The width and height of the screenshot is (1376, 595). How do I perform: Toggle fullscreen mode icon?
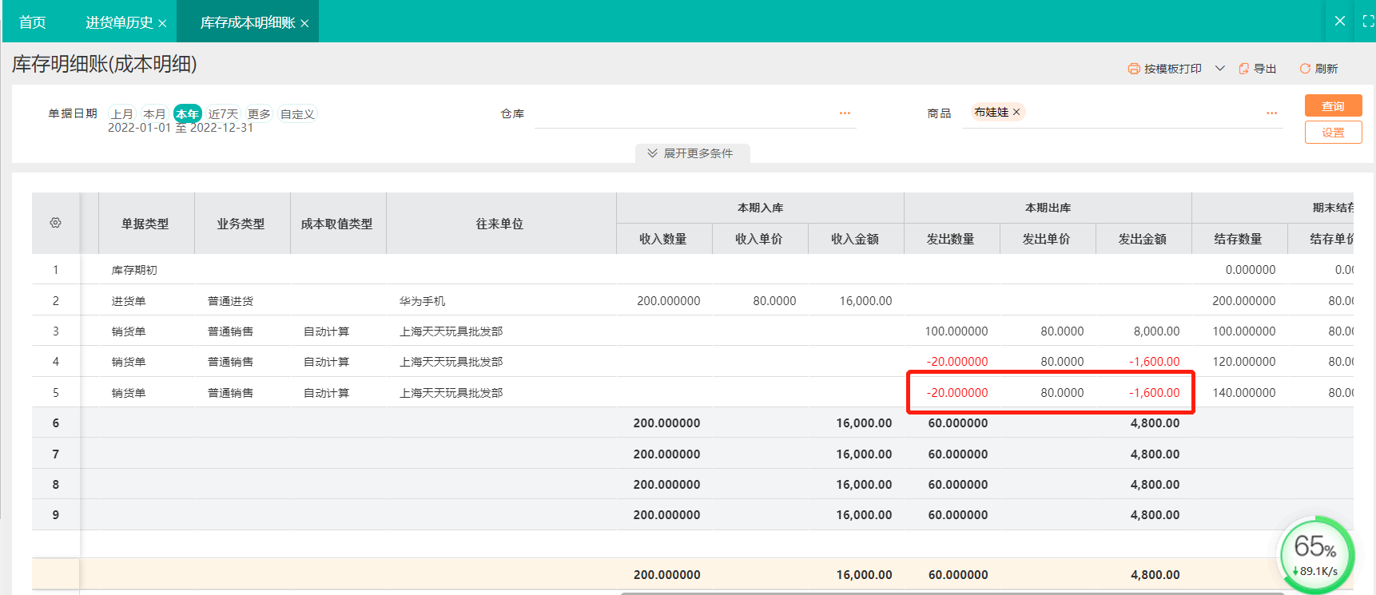[x=1367, y=22]
